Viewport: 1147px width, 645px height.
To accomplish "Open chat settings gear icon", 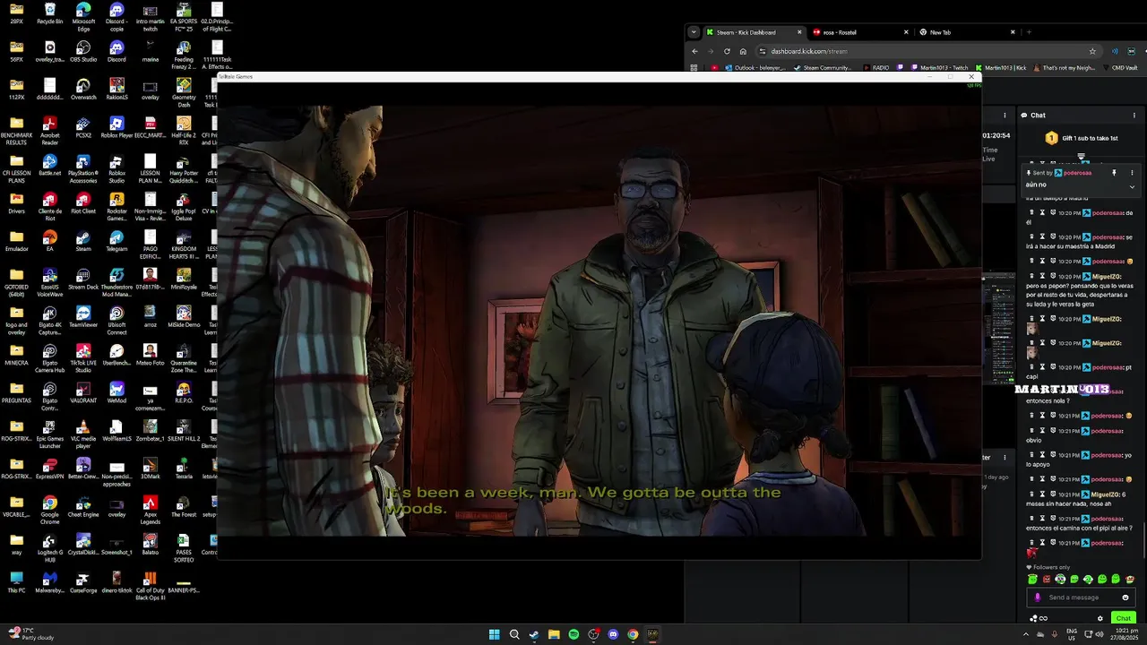I will 1100,618.
